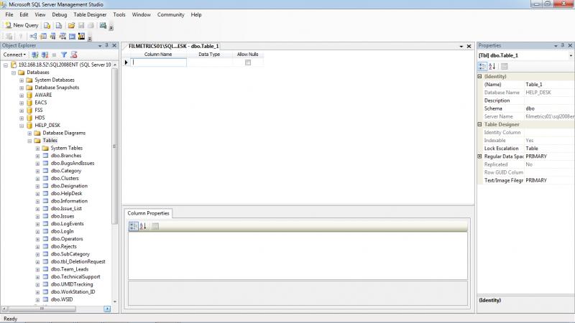This screenshot has height=323, width=575.
Task: Collapse the Table Designer property category
Action: point(479,124)
